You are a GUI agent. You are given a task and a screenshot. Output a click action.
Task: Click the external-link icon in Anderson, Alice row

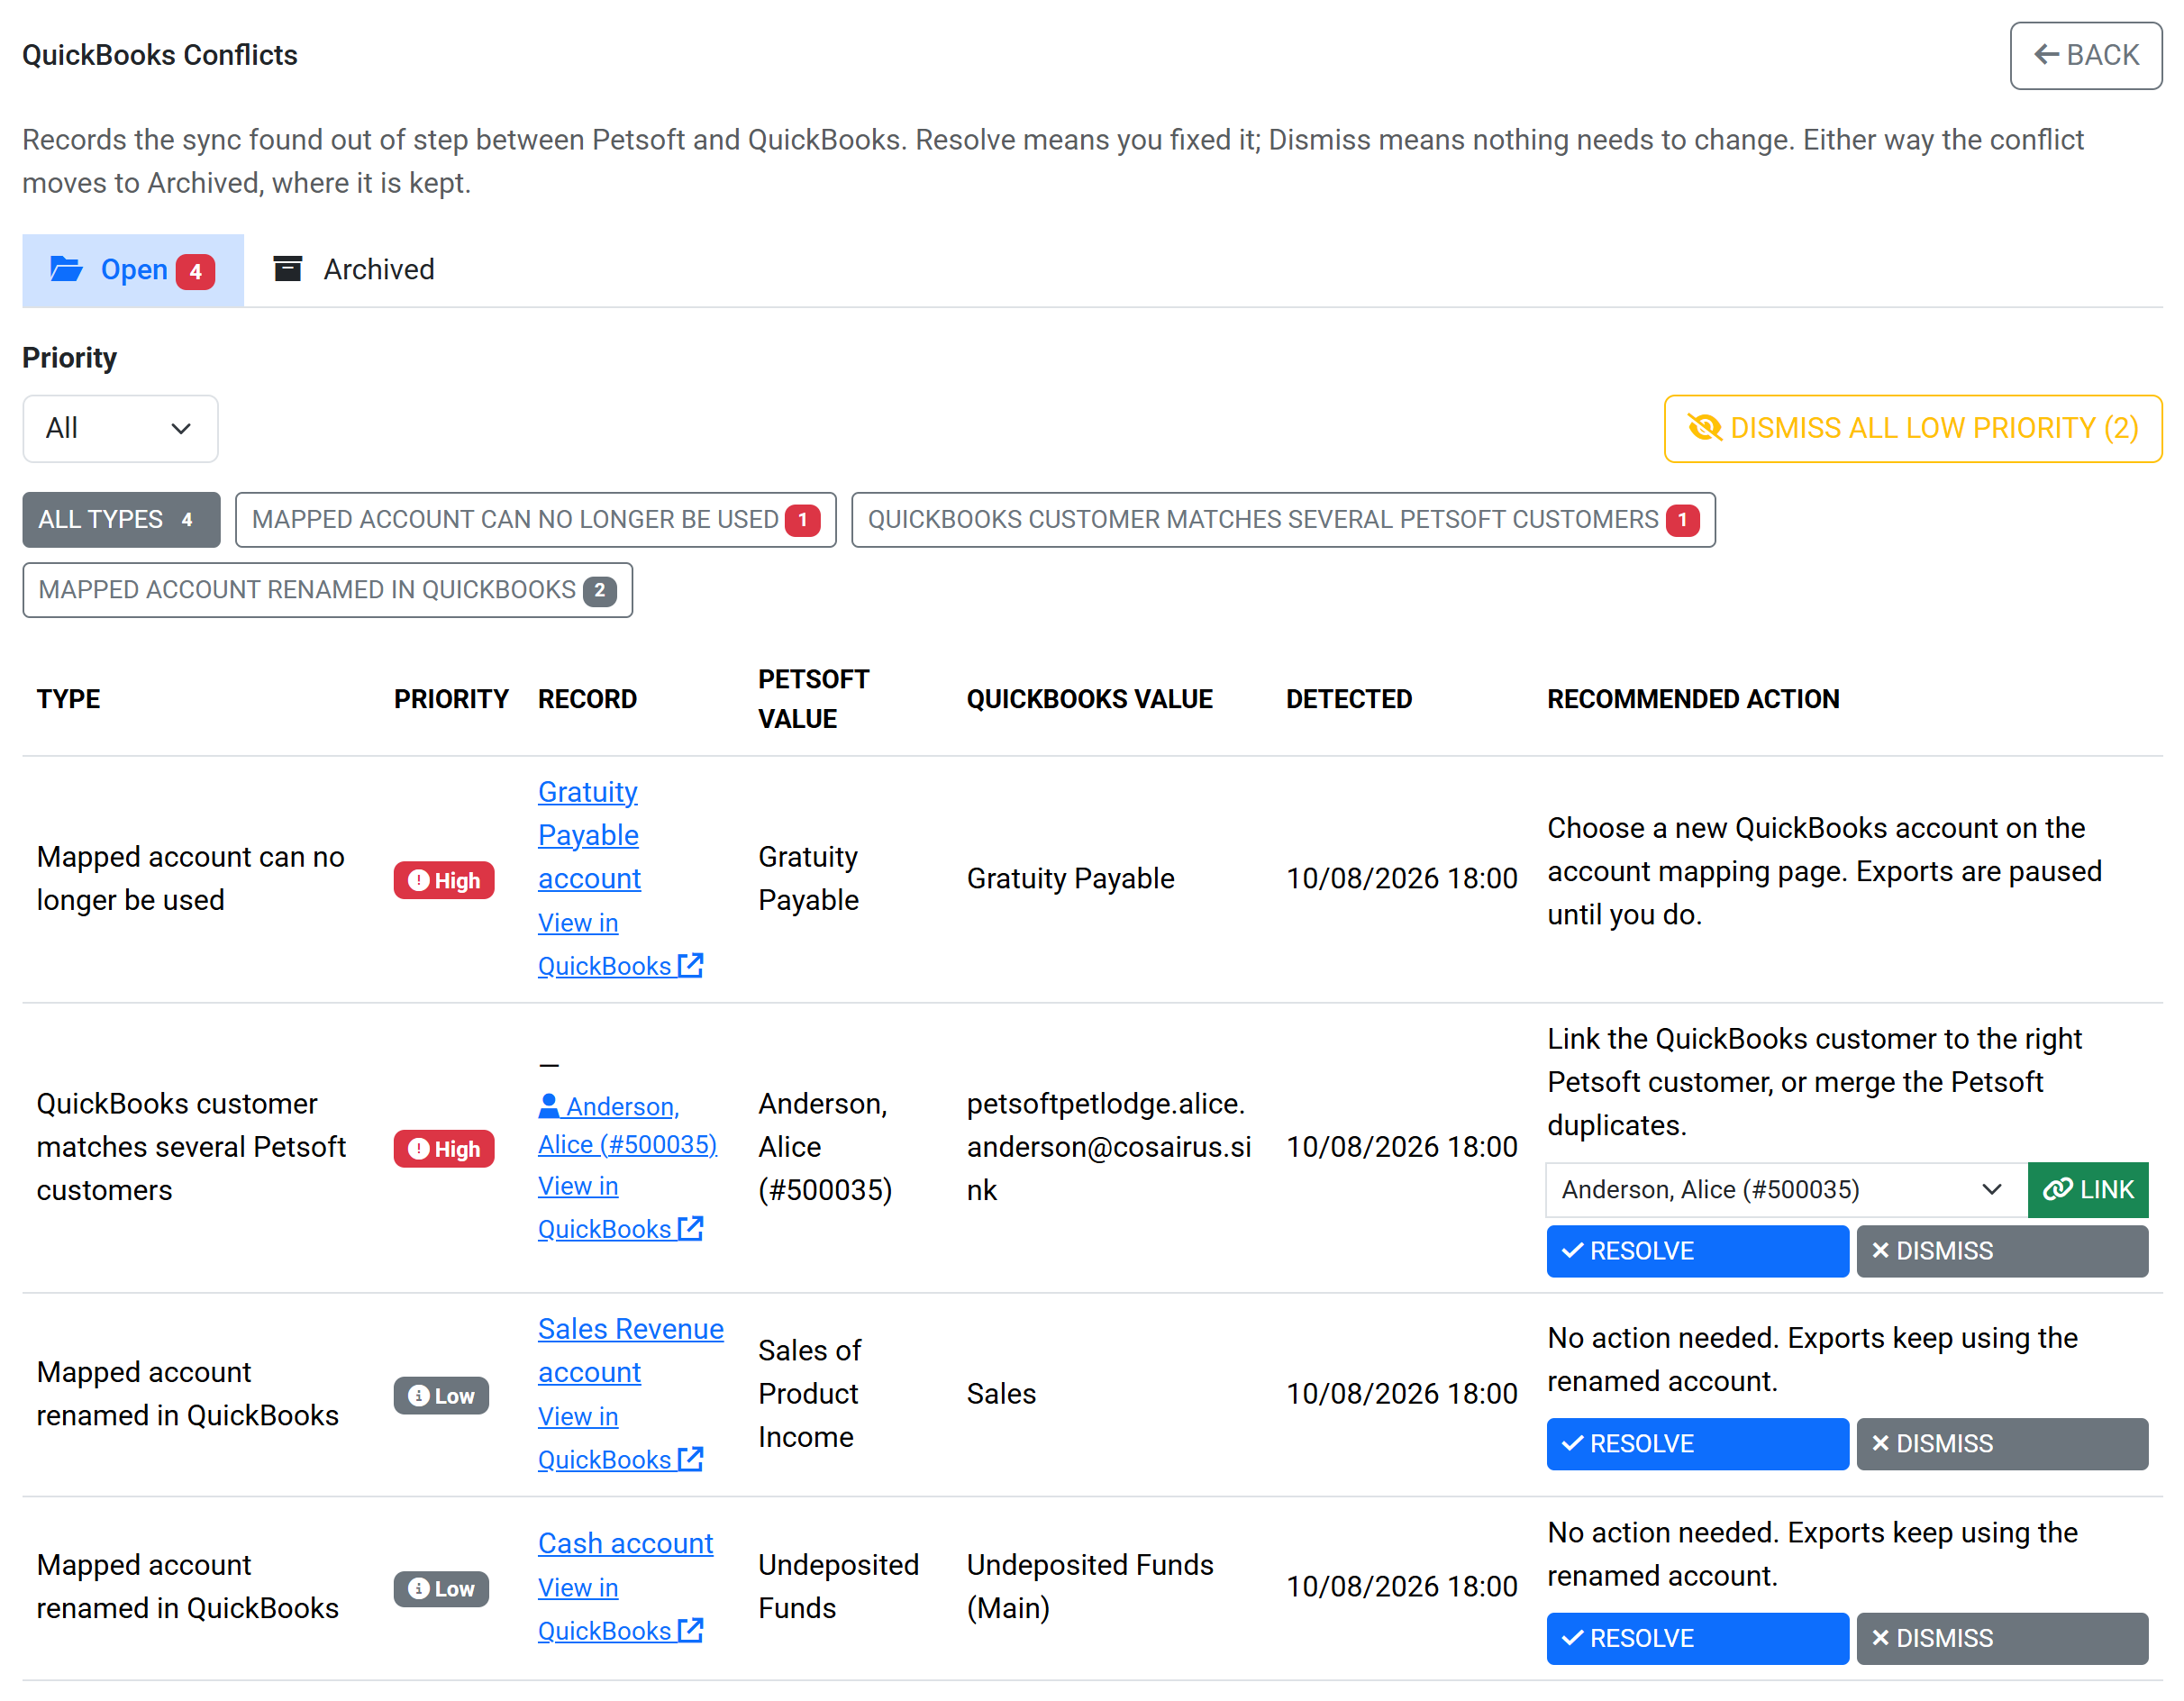pyautogui.click(x=690, y=1228)
